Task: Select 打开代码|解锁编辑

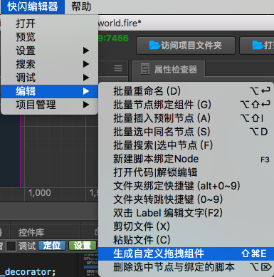Action: pyautogui.click(x=186, y=172)
